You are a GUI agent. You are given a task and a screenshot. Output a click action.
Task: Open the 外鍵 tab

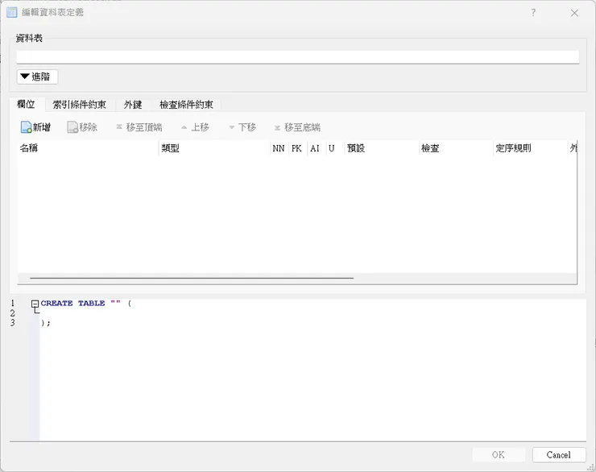tap(133, 105)
